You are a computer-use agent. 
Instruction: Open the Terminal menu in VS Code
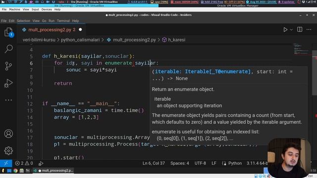63,21
